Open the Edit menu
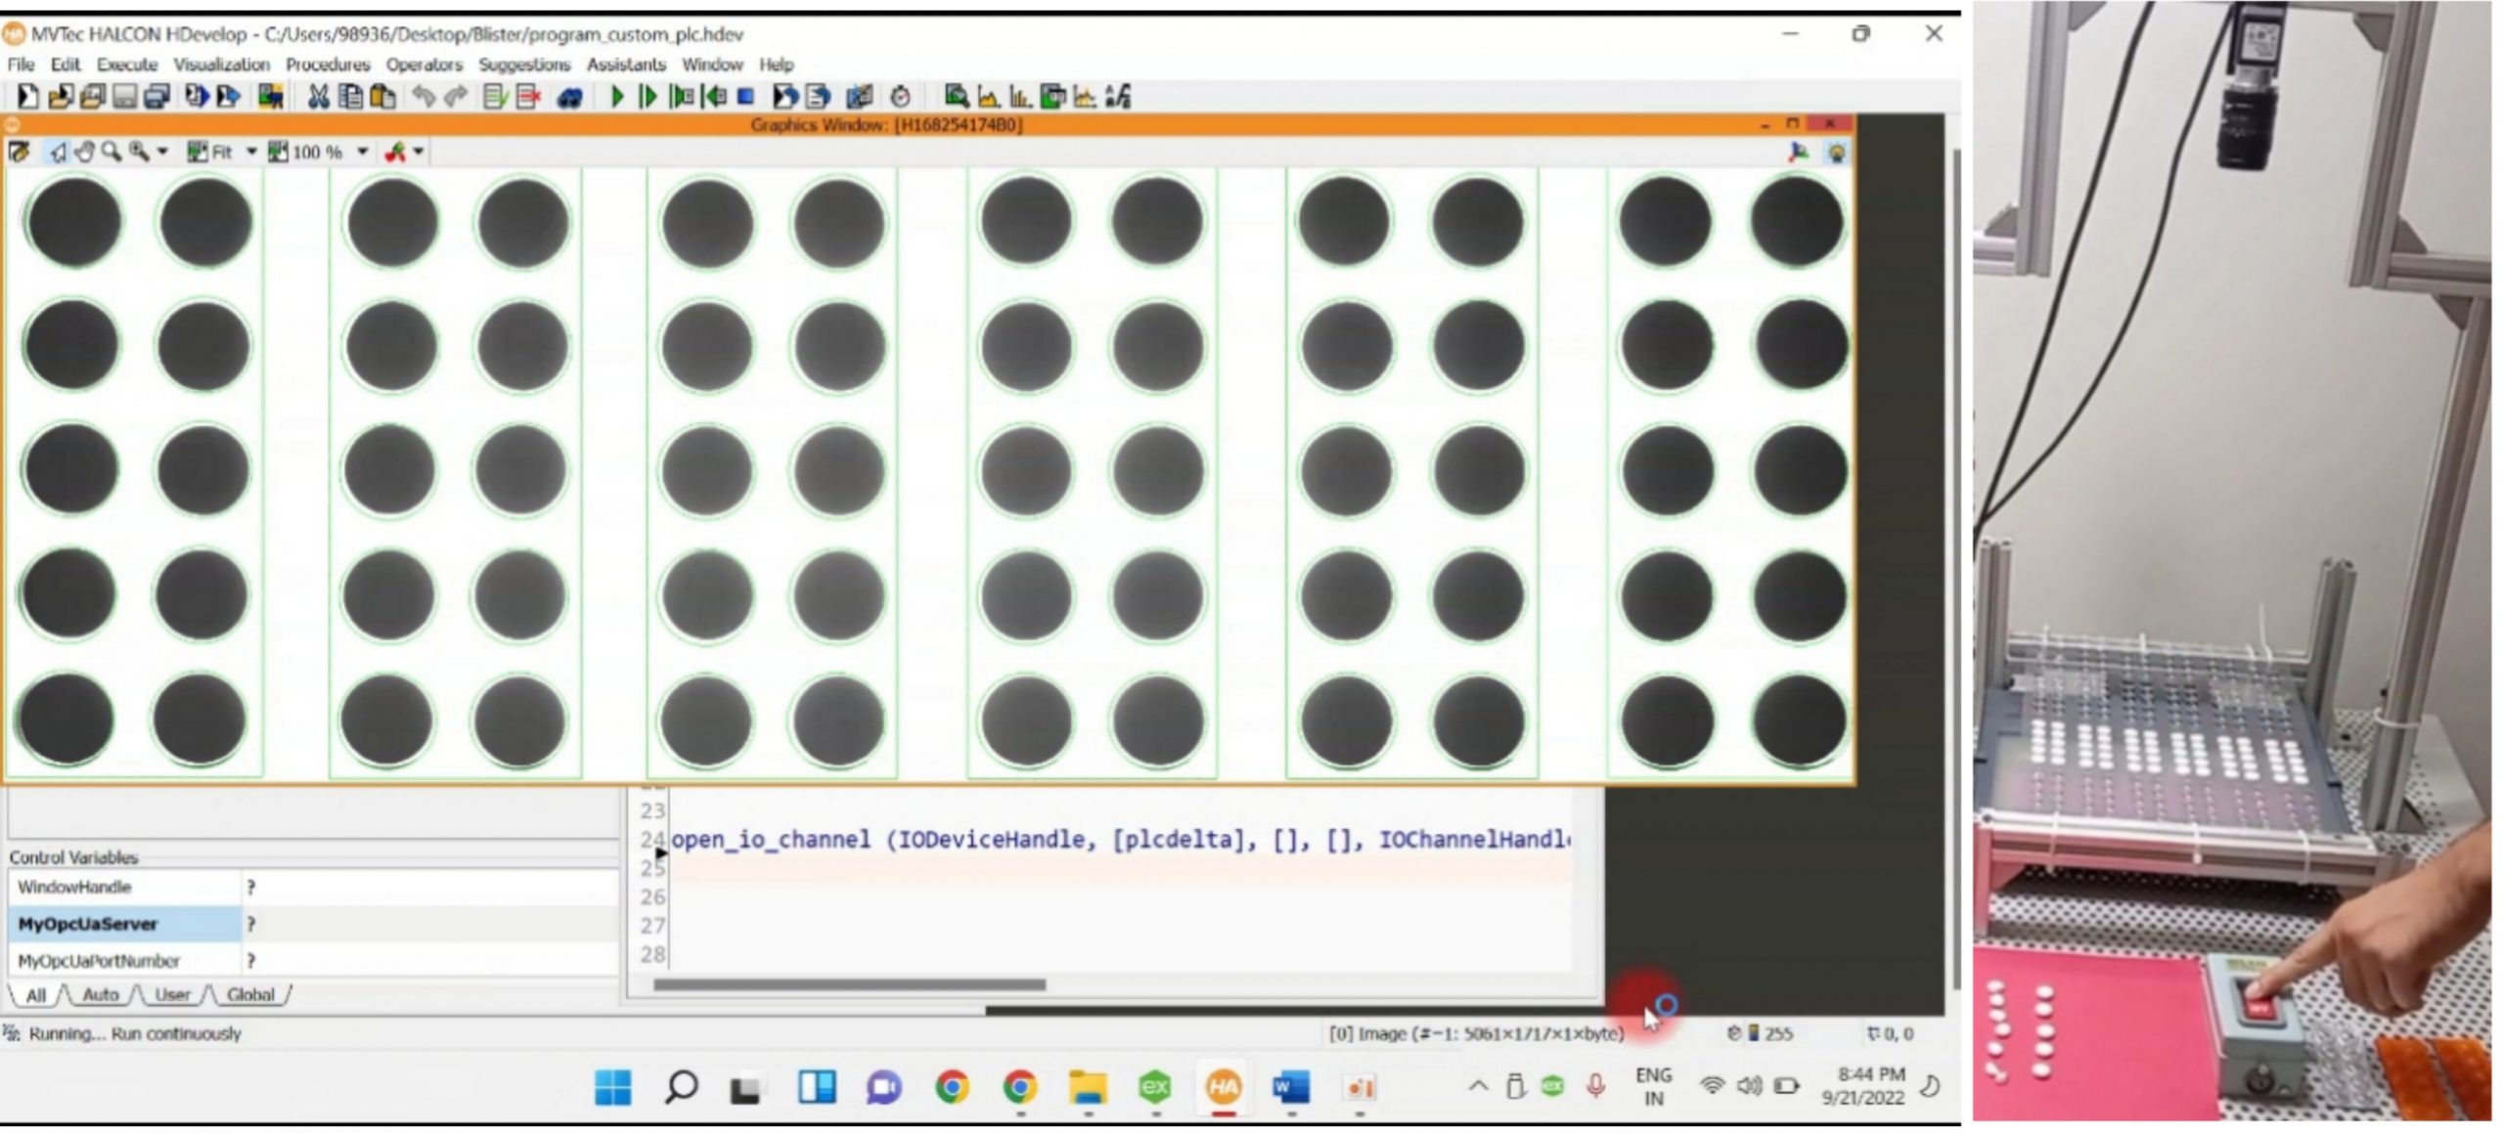 (x=66, y=65)
